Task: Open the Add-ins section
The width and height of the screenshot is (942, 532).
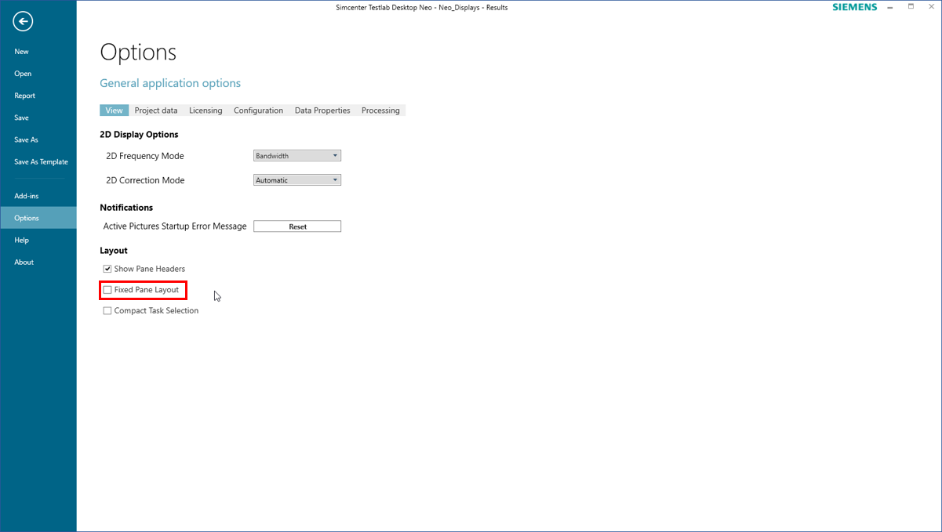Action: point(26,195)
